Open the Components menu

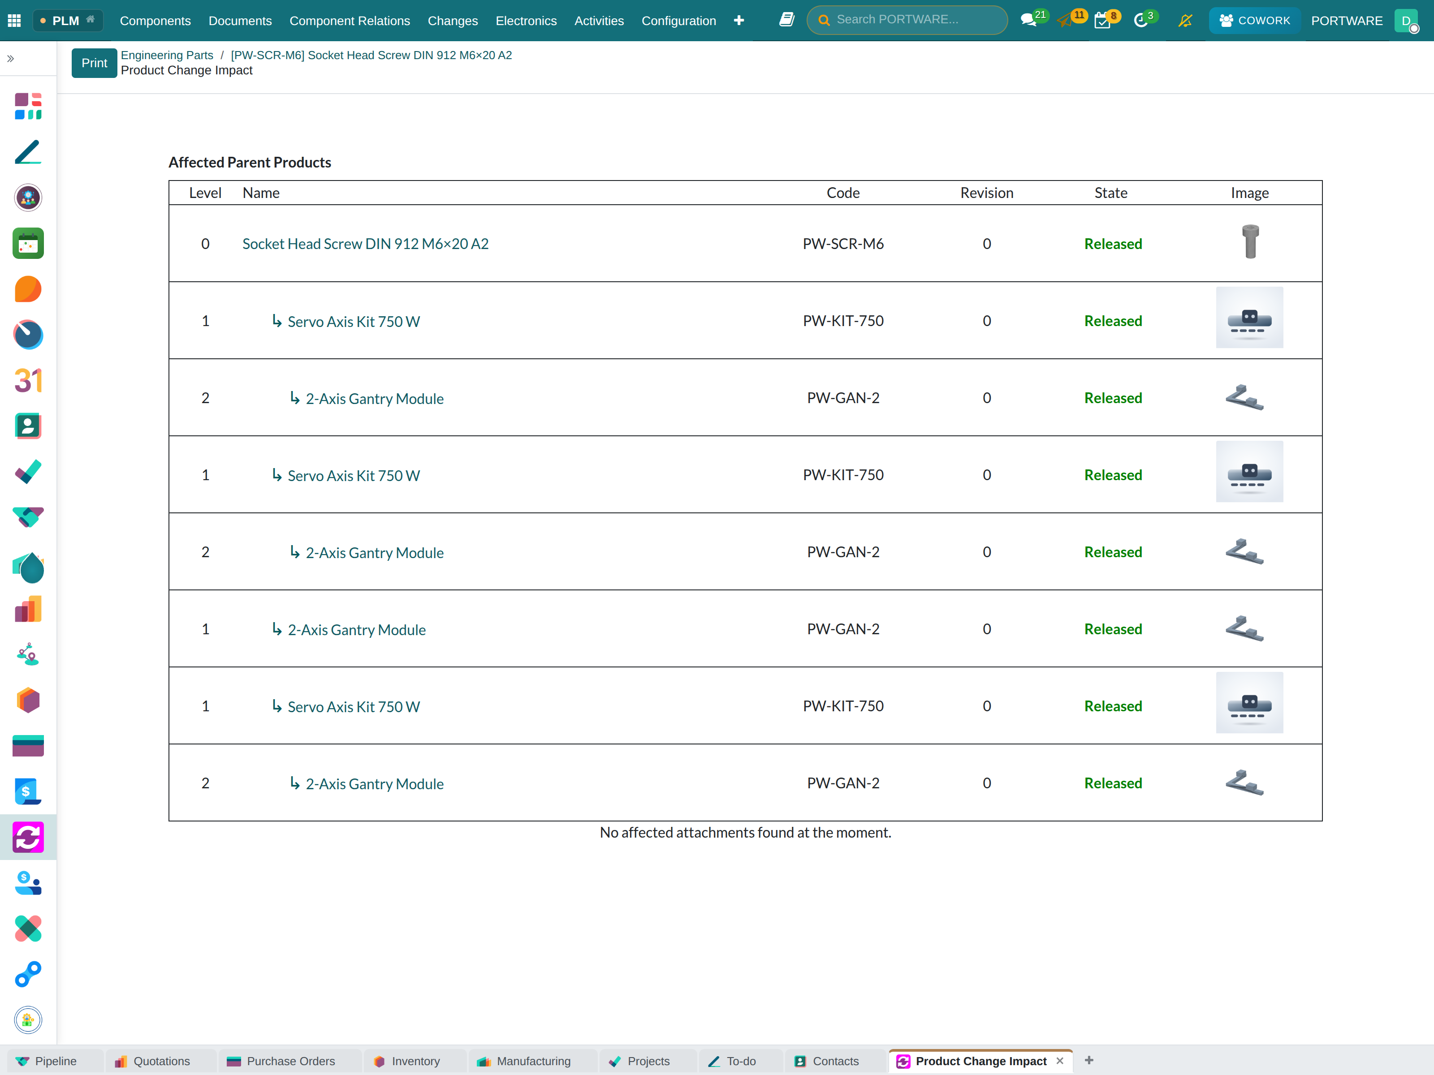[x=155, y=21]
